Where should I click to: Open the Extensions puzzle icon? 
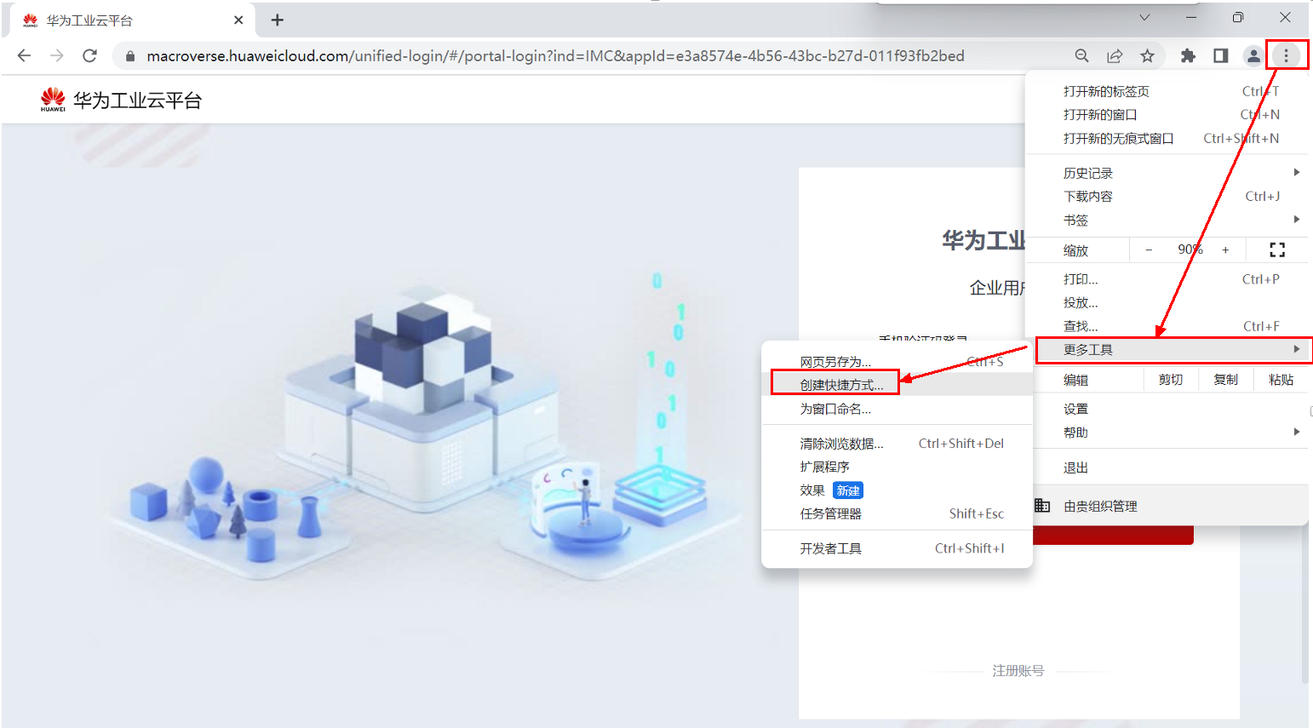(1188, 56)
